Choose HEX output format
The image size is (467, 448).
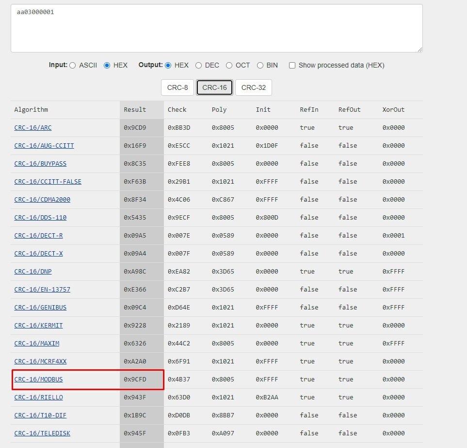point(168,66)
